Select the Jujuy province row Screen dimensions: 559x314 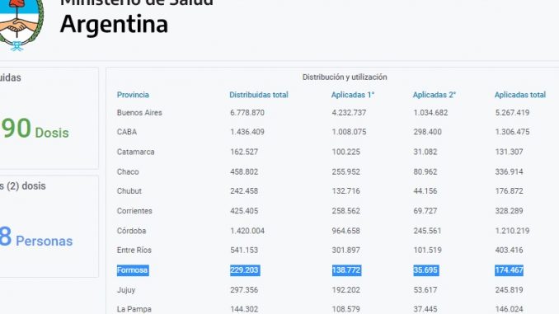click(332, 290)
